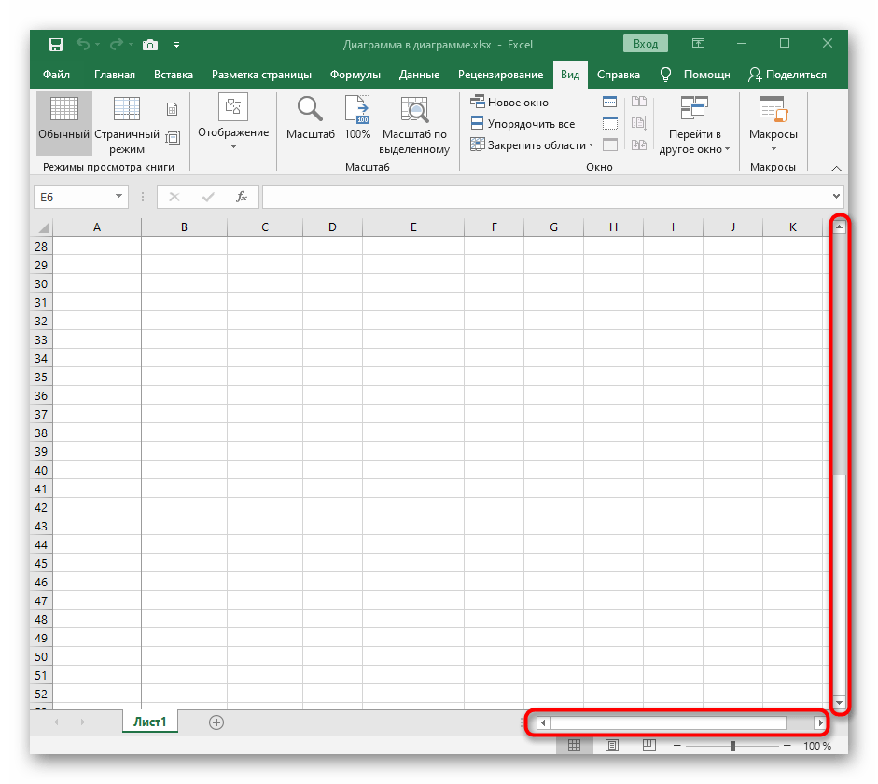878x784 pixels.
Task: Open the Главная tab
Action: point(114,75)
